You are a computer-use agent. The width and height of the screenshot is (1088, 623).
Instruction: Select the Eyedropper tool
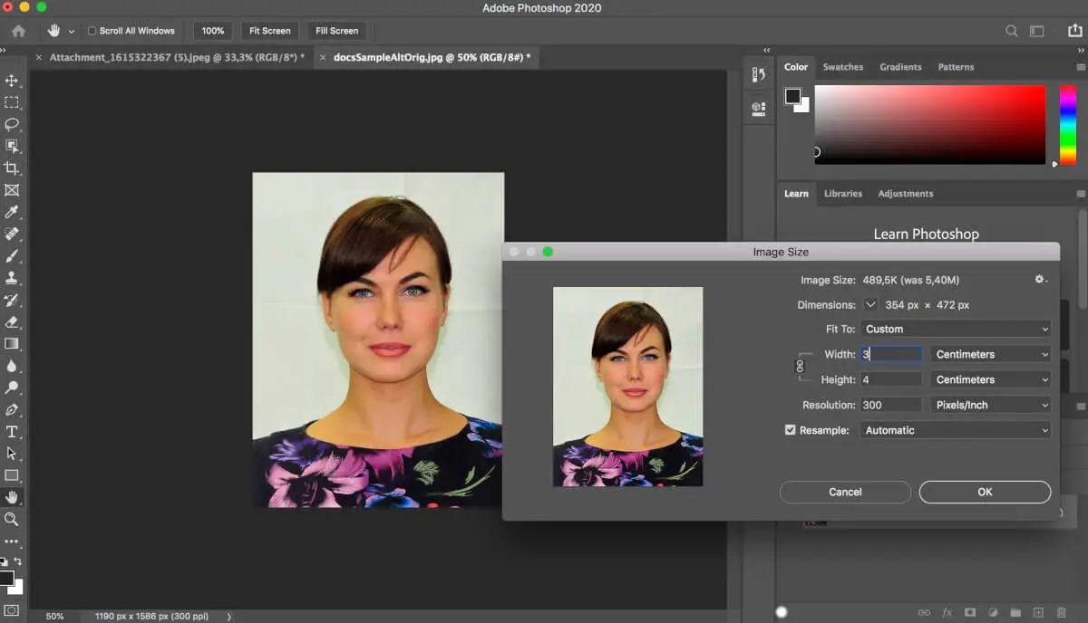pos(12,212)
